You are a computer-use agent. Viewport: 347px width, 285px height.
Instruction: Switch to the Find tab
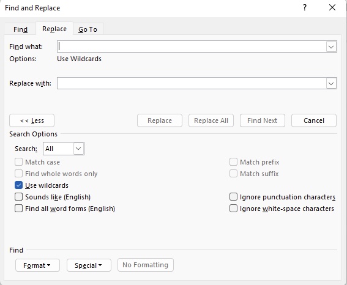tap(20, 29)
